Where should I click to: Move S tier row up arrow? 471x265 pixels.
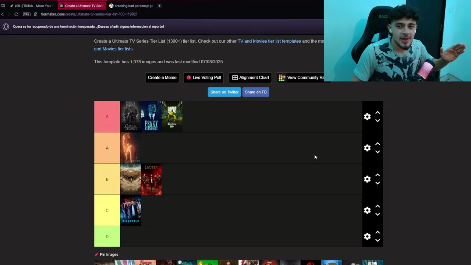(x=378, y=113)
